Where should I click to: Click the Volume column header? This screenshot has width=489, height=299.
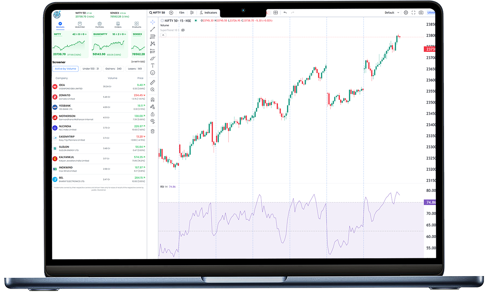point(112,78)
